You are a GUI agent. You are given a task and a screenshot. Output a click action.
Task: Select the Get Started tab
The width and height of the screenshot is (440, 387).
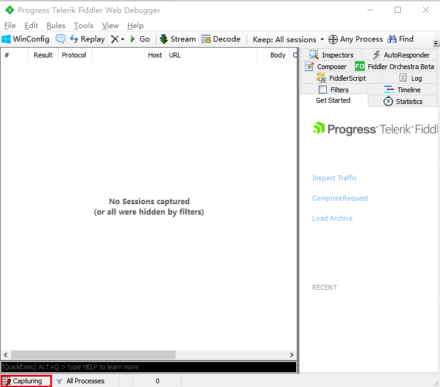coord(333,100)
